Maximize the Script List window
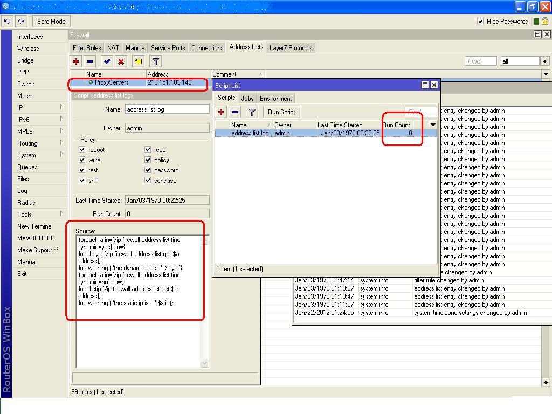The width and height of the screenshot is (552, 414). (x=425, y=85)
